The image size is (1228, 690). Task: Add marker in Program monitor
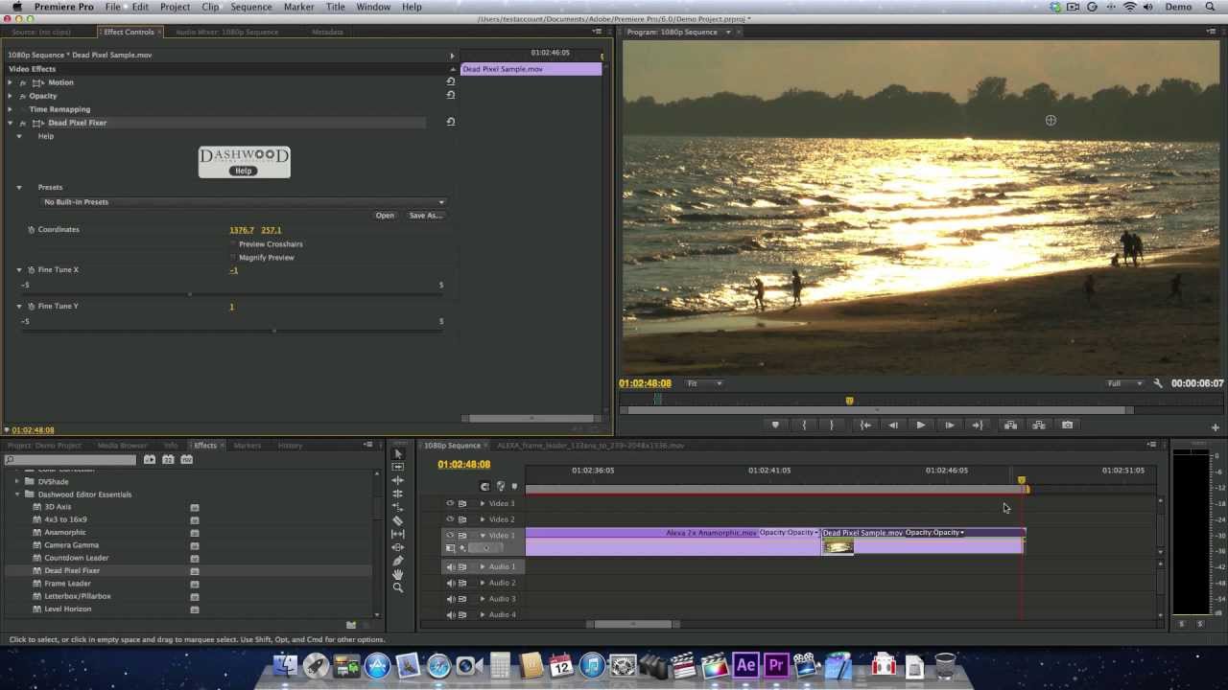775,425
